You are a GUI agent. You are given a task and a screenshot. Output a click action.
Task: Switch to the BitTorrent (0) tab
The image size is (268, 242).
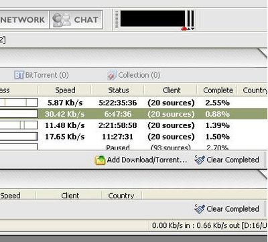click(x=42, y=75)
